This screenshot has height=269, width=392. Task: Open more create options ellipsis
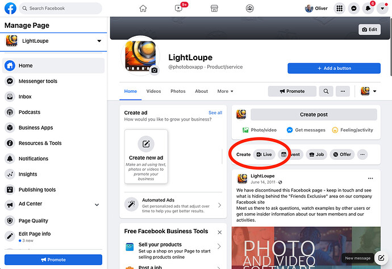click(x=362, y=154)
